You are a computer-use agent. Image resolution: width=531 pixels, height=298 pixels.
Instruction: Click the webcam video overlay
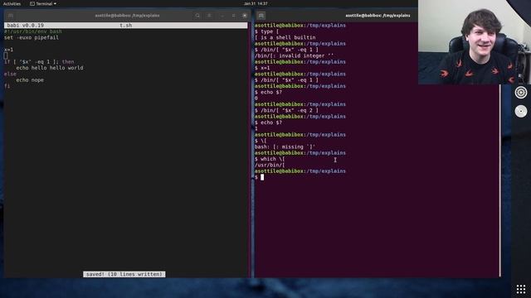pyautogui.click(x=475, y=42)
